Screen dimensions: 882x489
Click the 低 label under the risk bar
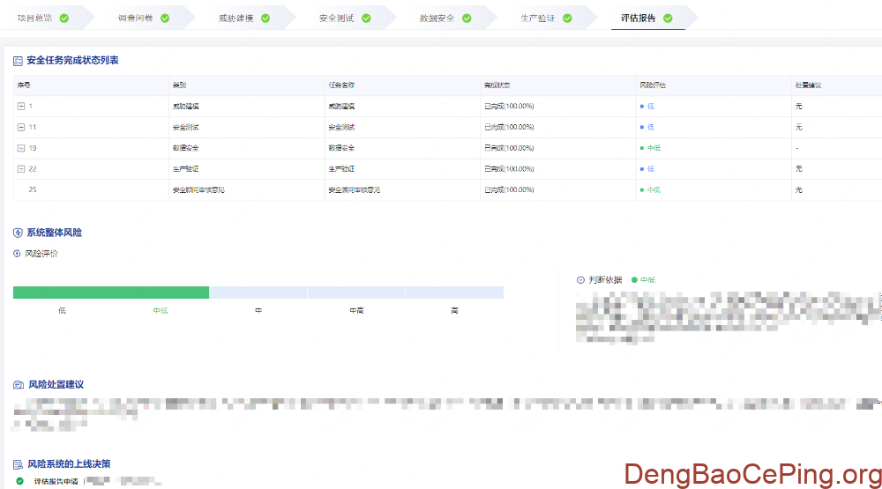[62, 311]
